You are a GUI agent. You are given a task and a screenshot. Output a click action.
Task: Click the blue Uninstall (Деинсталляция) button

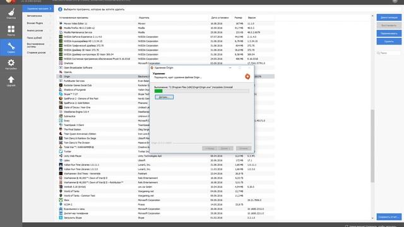389,18
